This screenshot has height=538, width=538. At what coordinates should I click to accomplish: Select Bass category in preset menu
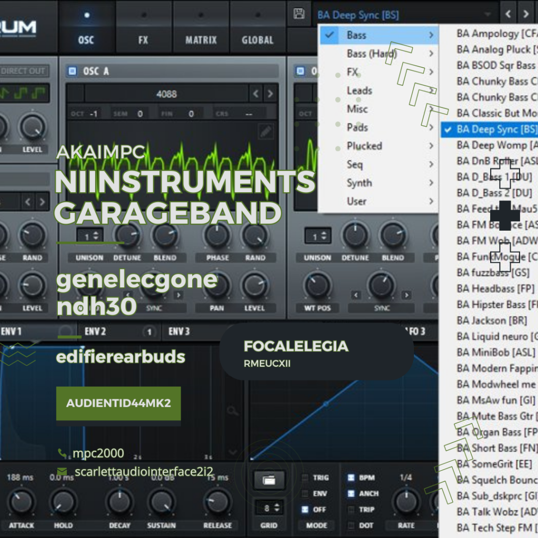(378, 35)
